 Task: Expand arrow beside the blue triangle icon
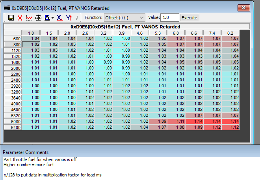coord(52,18)
